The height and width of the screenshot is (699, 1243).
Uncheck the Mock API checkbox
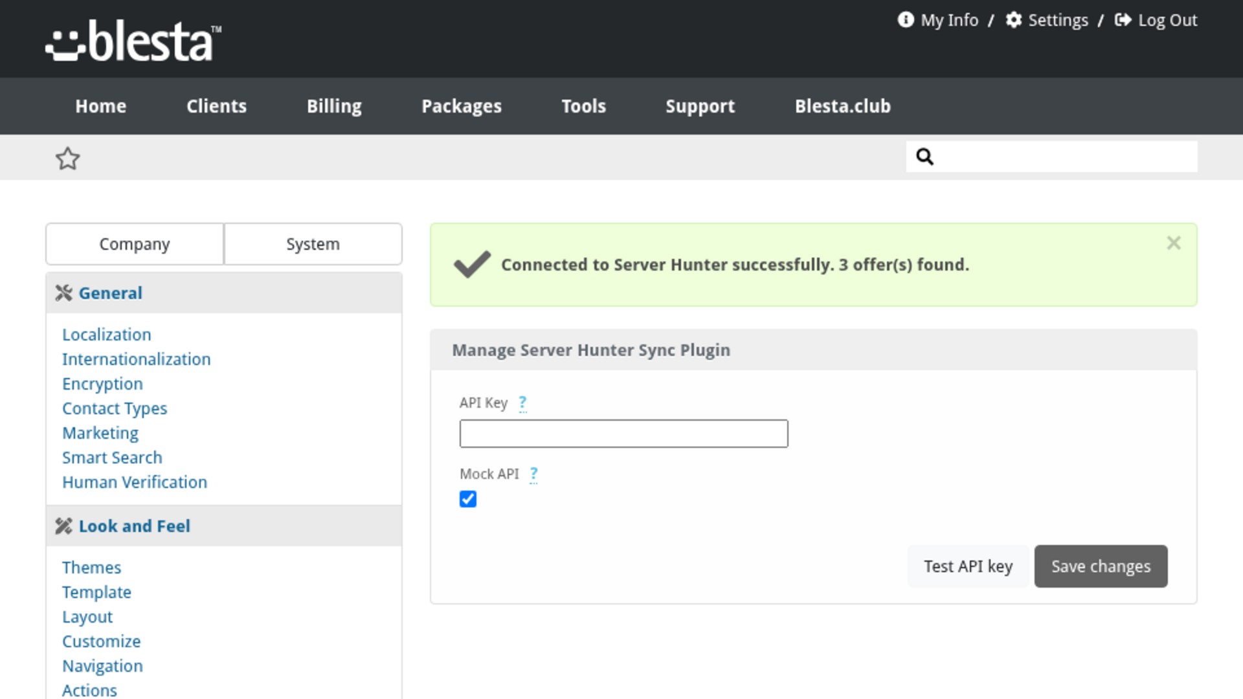[x=468, y=499]
